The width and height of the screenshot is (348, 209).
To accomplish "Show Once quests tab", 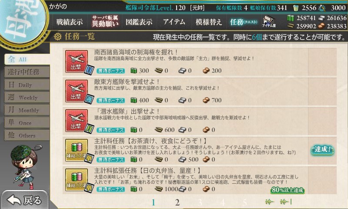I will [27, 123].
